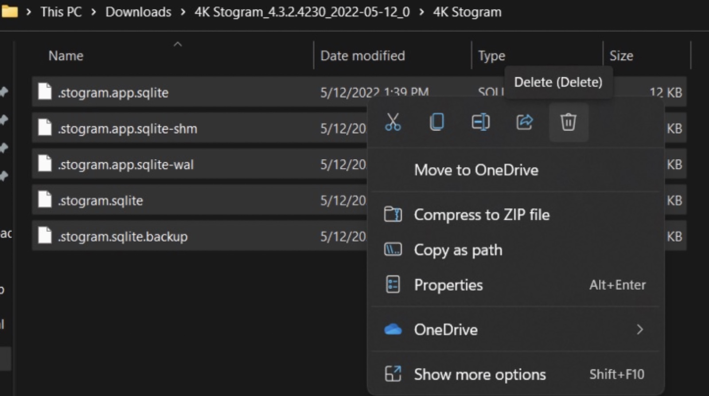Image resolution: width=709 pixels, height=396 pixels.
Task: Click the folder icon in address bar
Action: tap(9, 11)
